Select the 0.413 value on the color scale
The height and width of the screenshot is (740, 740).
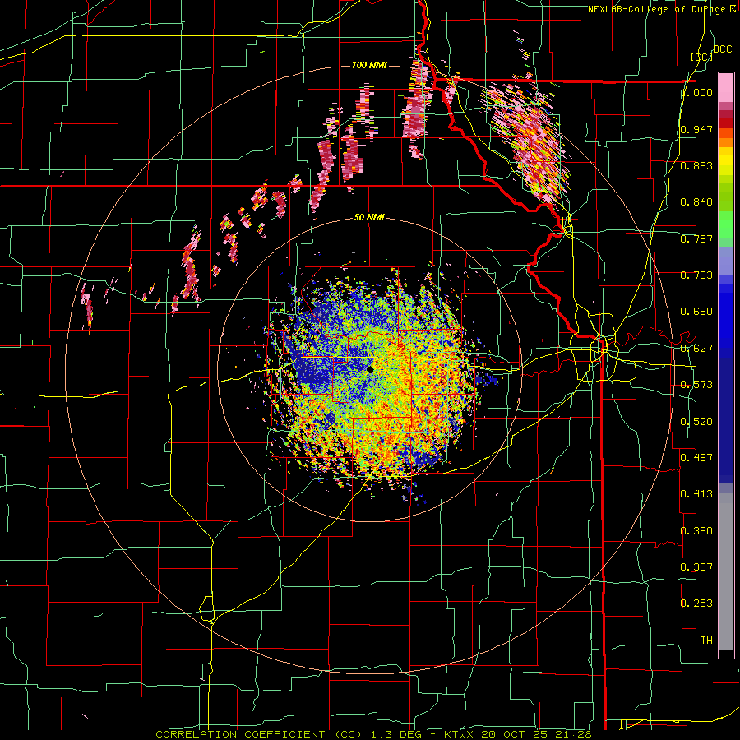pyautogui.click(x=696, y=494)
